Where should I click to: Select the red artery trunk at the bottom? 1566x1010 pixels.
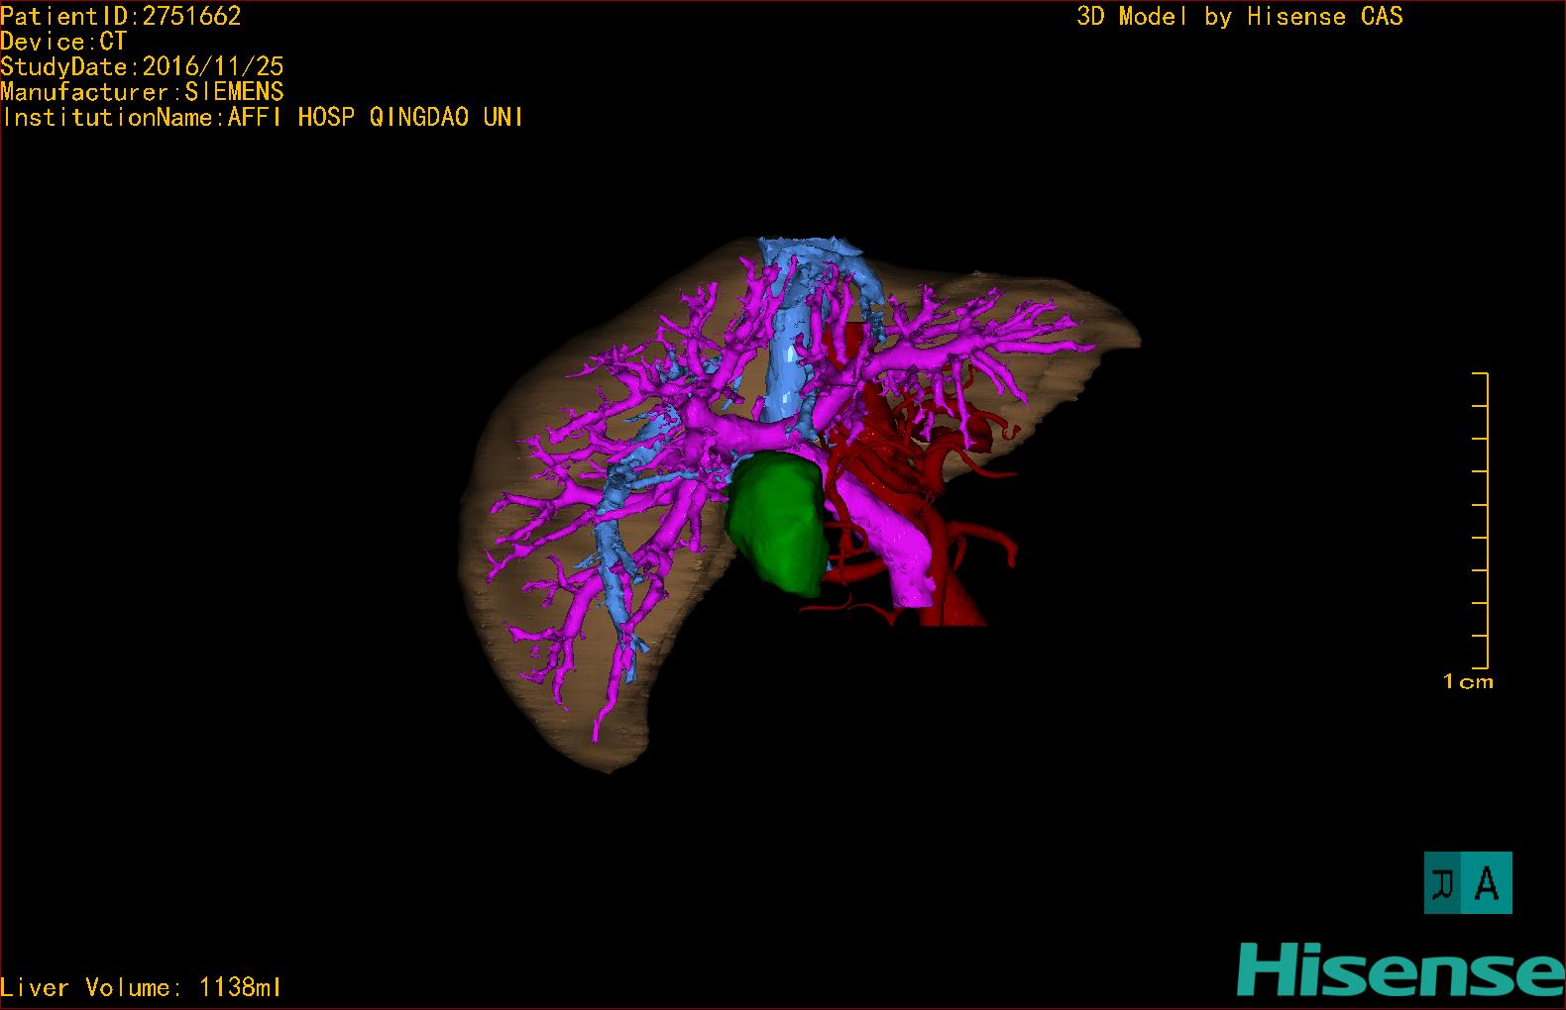pos(956,599)
